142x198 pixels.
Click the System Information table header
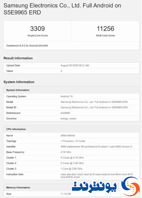click(x=71, y=90)
